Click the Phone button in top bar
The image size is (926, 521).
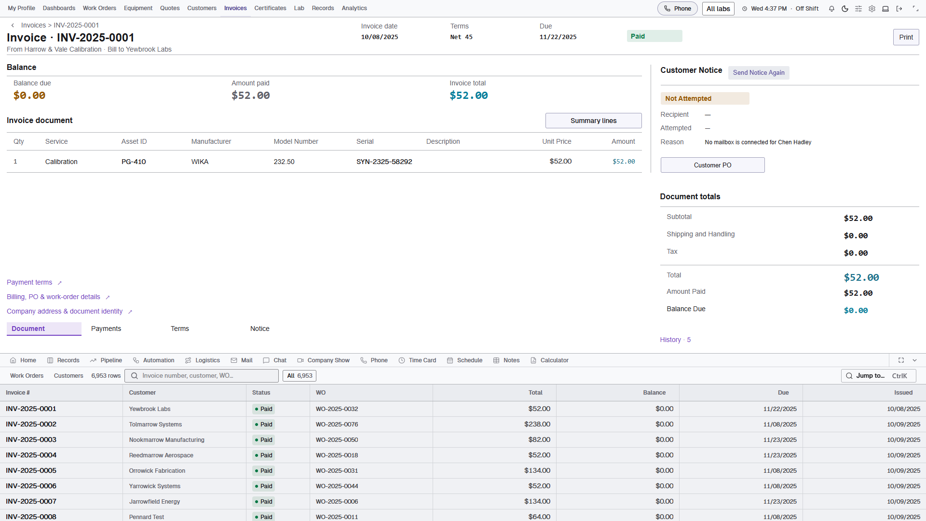677,9
